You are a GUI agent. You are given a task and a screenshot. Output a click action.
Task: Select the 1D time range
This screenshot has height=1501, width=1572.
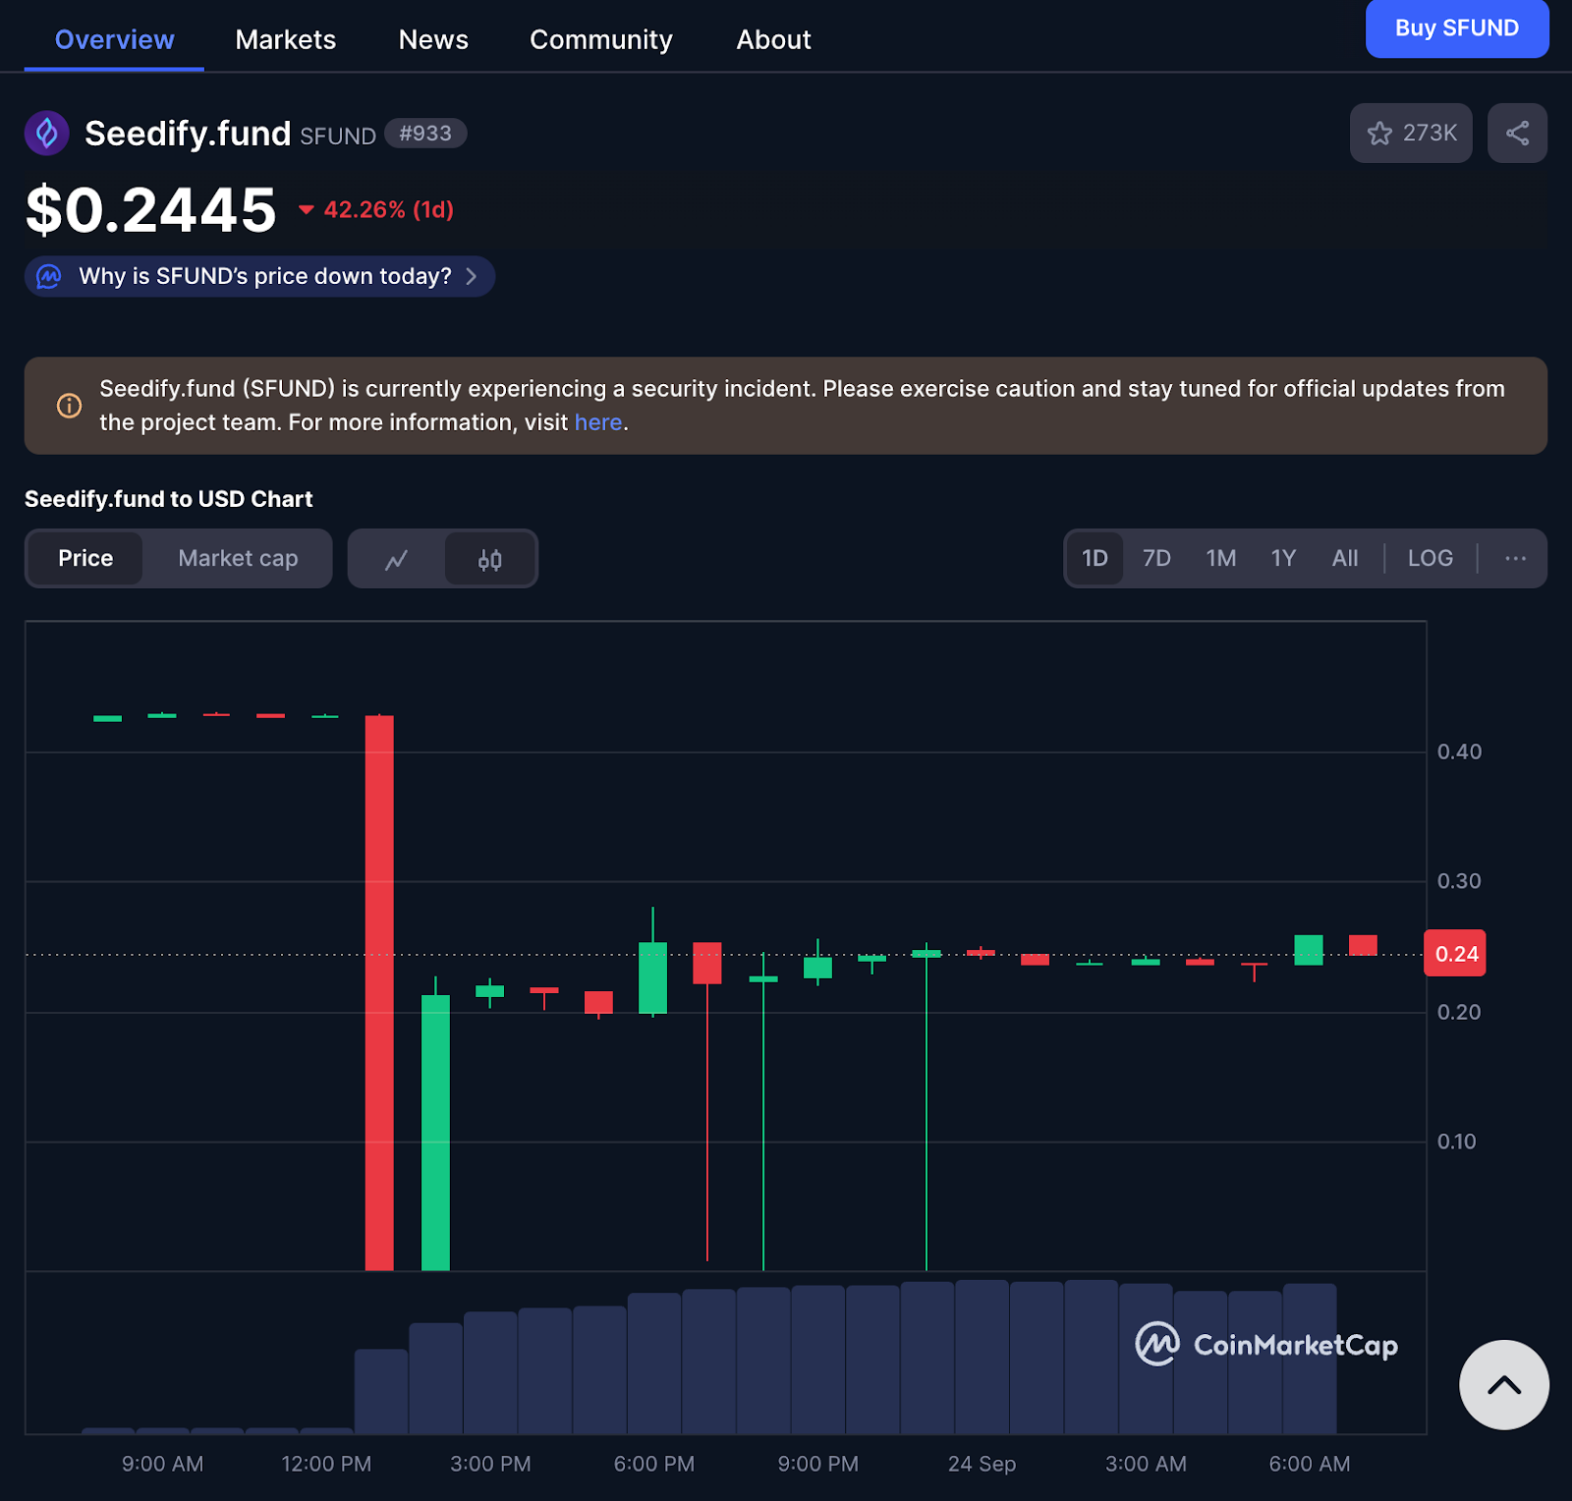[1095, 558]
